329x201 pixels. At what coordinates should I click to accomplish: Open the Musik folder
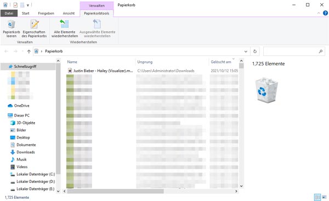(21, 159)
